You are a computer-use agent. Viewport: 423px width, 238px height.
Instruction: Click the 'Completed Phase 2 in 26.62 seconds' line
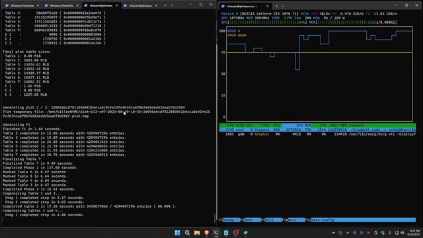point(38,189)
